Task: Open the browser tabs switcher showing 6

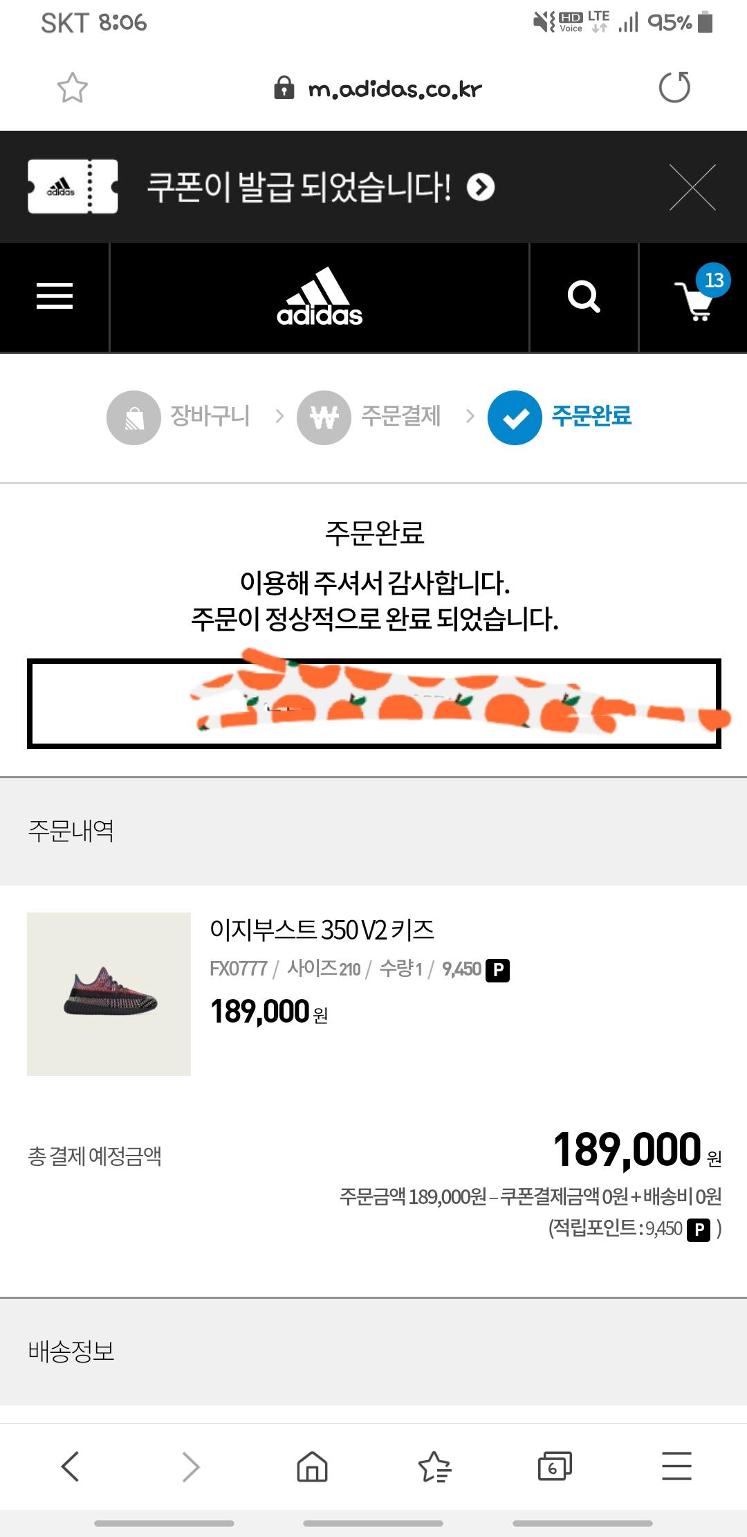Action: (555, 1466)
